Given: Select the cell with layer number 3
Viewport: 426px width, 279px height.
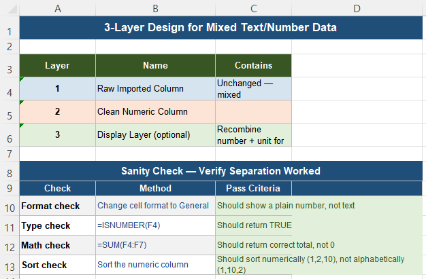Looking at the screenshot, I should pos(58,135).
